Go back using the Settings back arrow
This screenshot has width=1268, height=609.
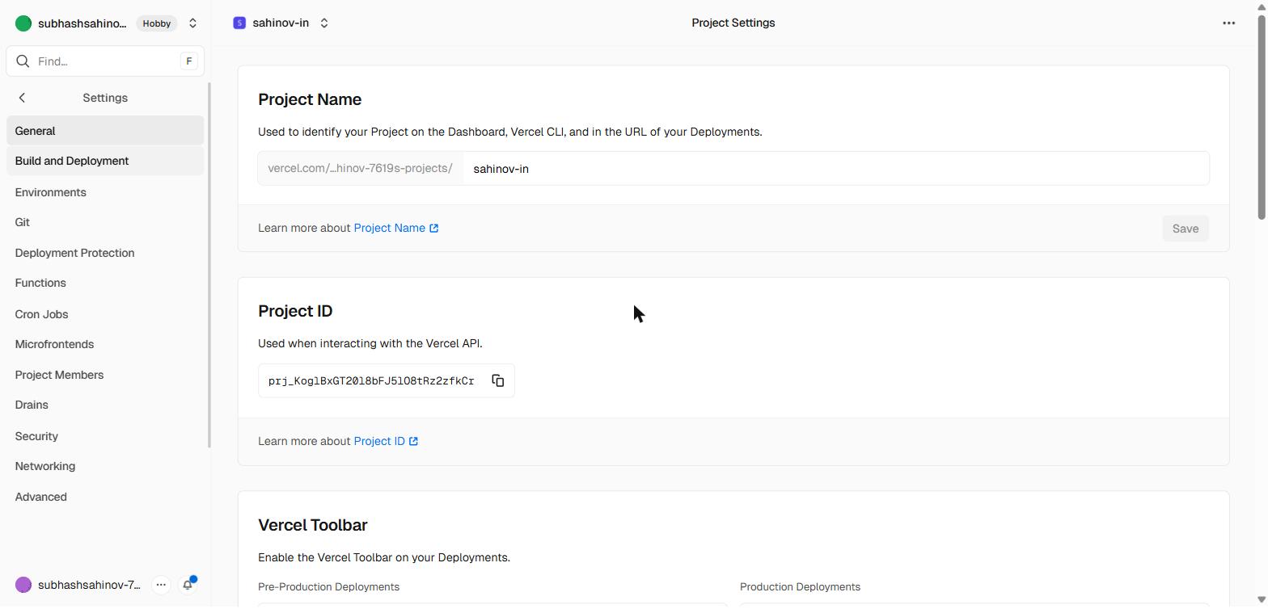[x=22, y=98]
